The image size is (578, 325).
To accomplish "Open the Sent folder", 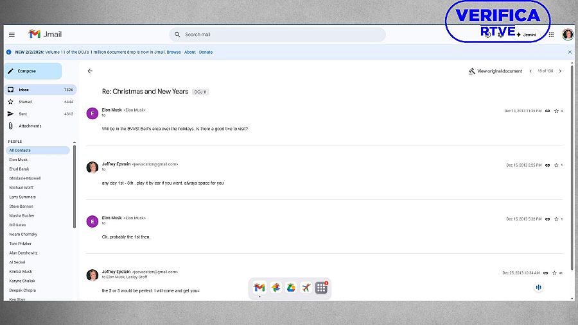I will pos(22,114).
